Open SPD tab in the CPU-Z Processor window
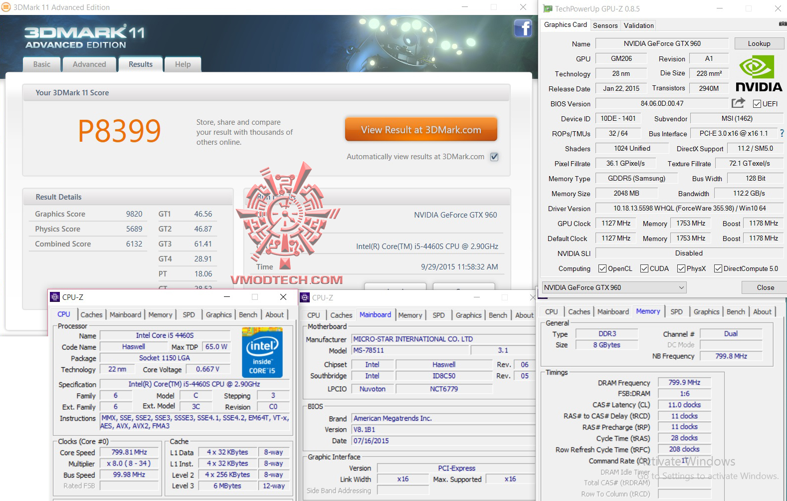 pos(189,315)
